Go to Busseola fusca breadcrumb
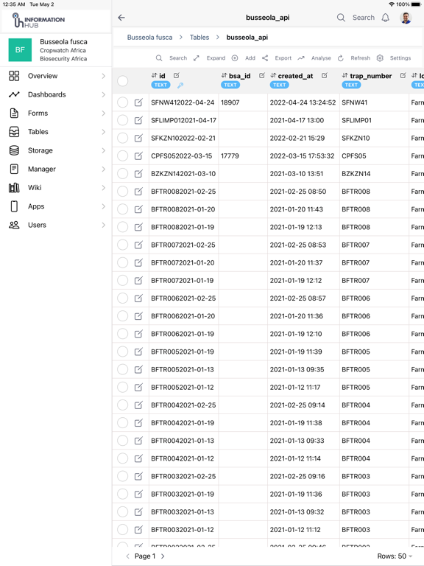424x566 pixels. (149, 37)
